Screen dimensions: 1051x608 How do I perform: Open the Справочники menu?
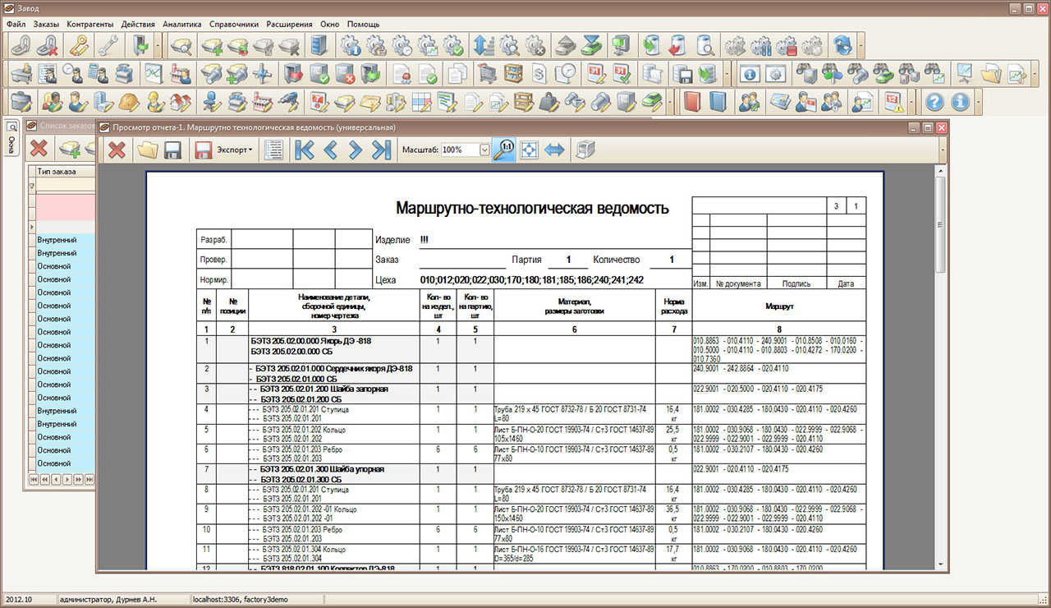(x=234, y=25)
